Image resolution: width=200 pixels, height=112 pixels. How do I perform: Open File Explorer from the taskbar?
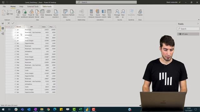coord(42,109)
